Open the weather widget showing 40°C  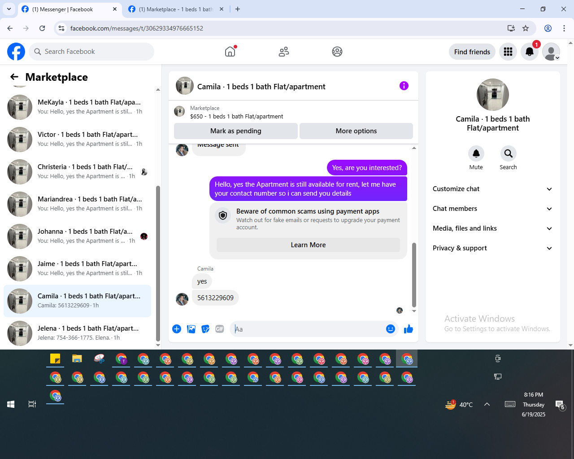459,404
